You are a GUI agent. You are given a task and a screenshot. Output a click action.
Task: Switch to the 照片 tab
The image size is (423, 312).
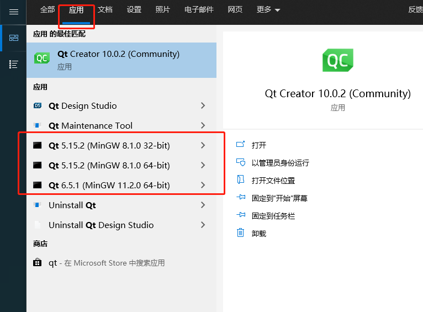(x=163, y=10)
